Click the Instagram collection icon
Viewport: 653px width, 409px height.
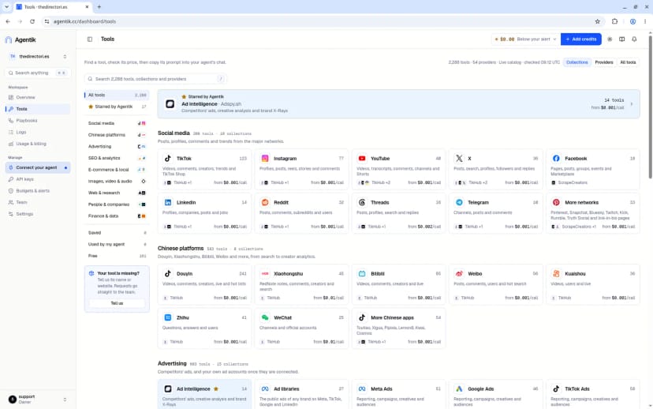click(265, 159)
